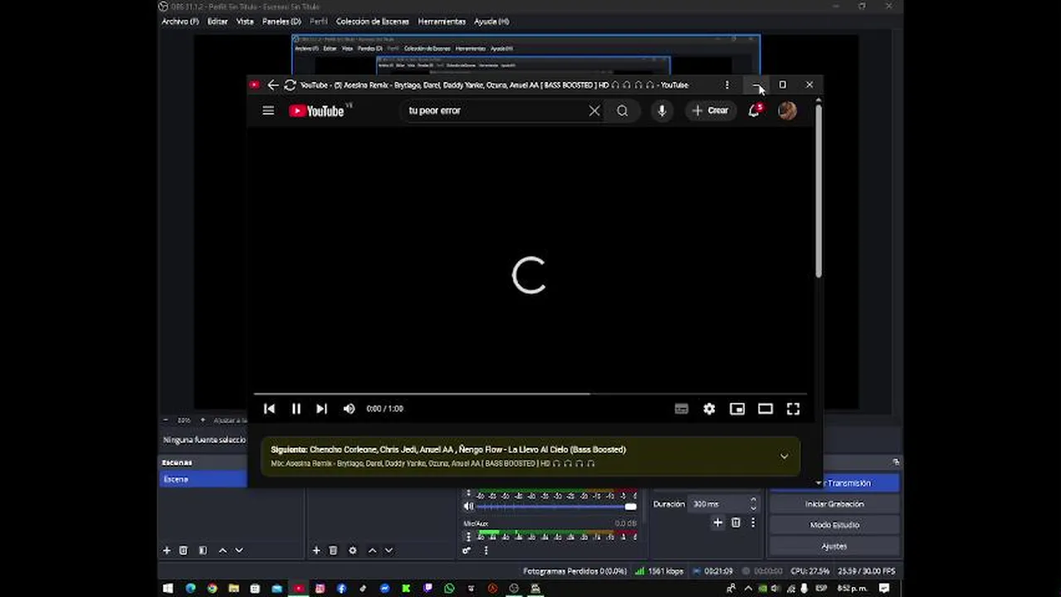Screen dimensions: 1061x597
Task: Skip to the next video
Action: pyautogui.click(x=321, y=409)
